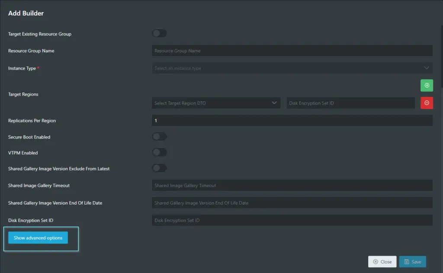Toggle Target Existing Resource Group switch
443x273 pixels.
tap(159, 33)
